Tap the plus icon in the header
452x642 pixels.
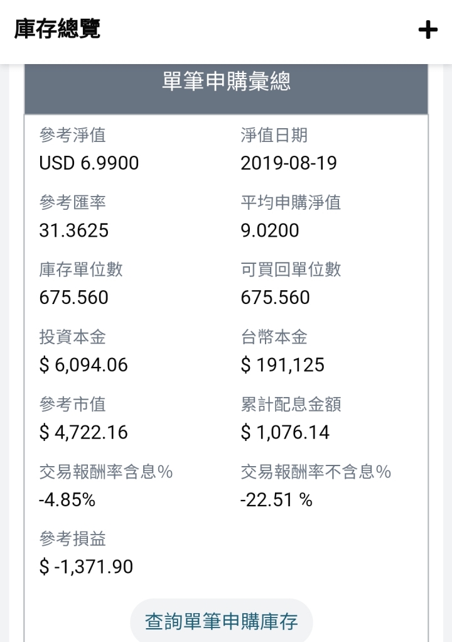(x=428, y=30)
